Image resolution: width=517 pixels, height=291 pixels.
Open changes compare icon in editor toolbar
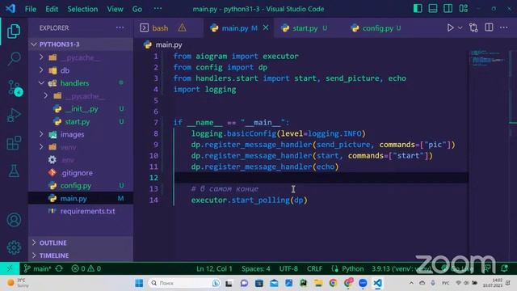tap(473, 28)
